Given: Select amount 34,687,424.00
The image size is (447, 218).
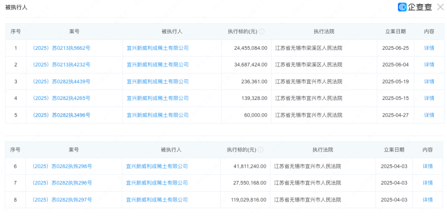Looking at the screenshot, I should [251, 65].
